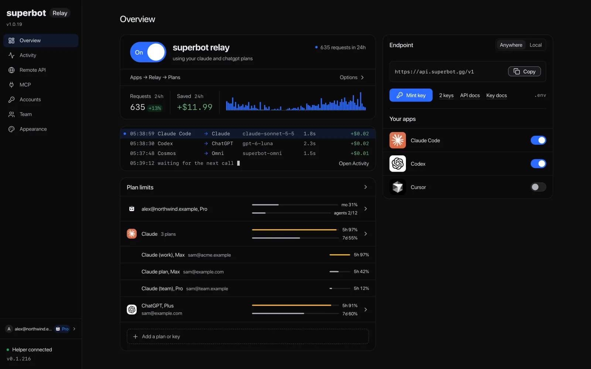The width and height of the screenshot is (591, 369).
Task: Open the API docs link
Action: [470, 96]
